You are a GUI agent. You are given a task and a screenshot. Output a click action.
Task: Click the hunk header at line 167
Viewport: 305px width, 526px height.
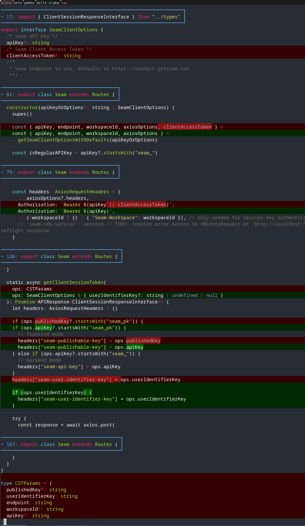[61, 444]
